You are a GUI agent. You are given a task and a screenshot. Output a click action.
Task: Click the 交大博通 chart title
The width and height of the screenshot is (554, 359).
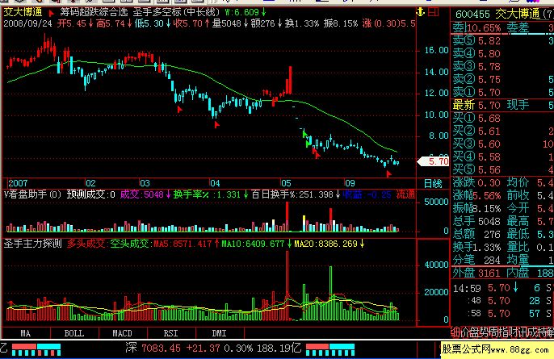[23, 12]
